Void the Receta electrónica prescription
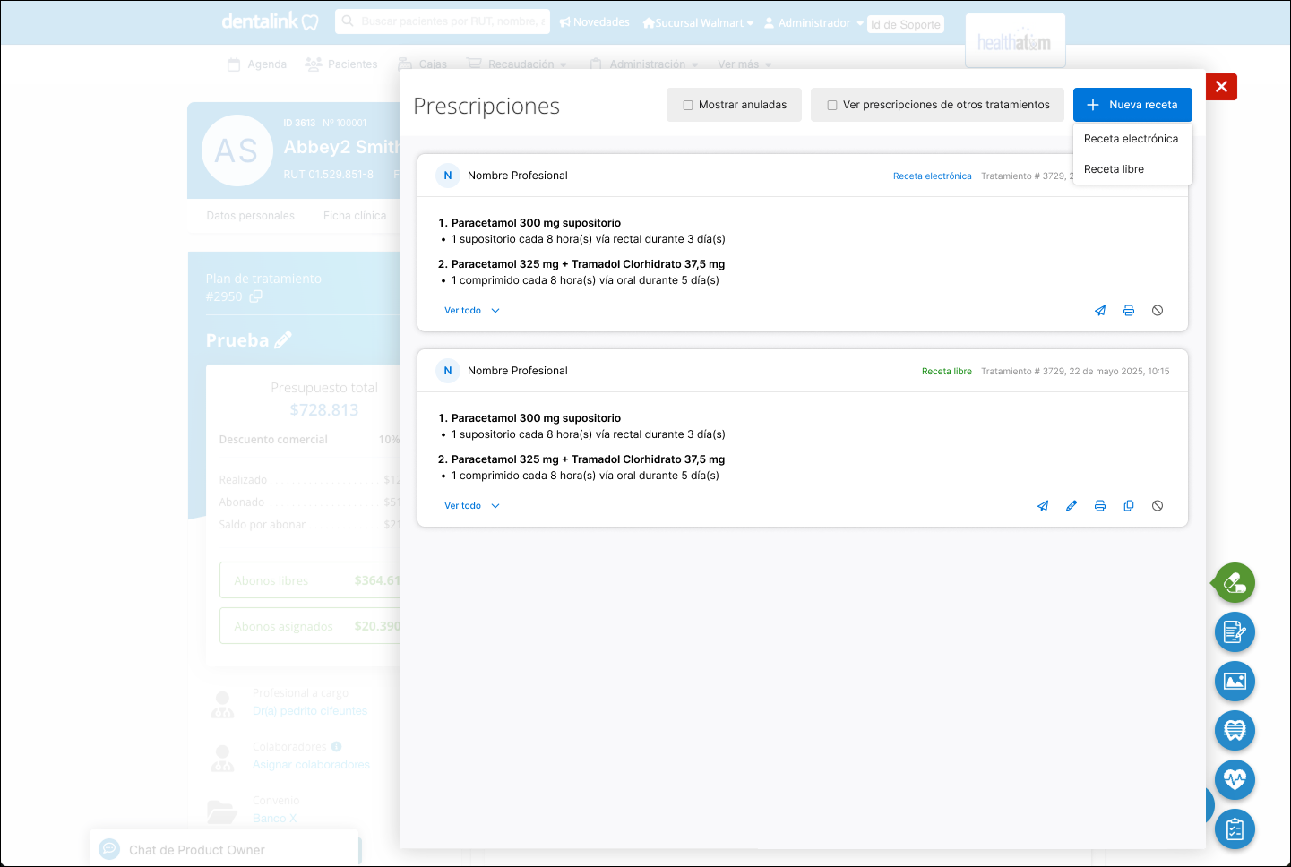This screenshot has width=1291, height=867. (x=1158, y=311)
